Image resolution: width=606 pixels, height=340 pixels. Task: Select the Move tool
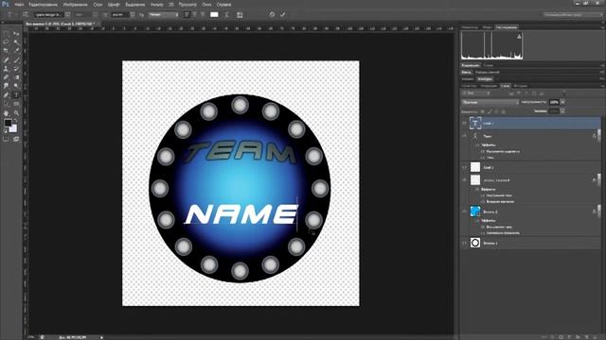(x=16, y=34)
